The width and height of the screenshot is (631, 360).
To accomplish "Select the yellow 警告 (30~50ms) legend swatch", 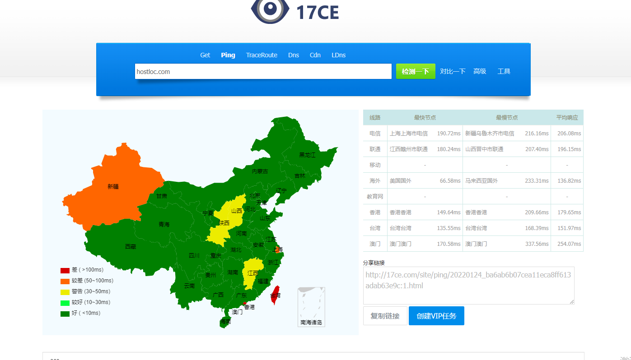I will 65,292.
